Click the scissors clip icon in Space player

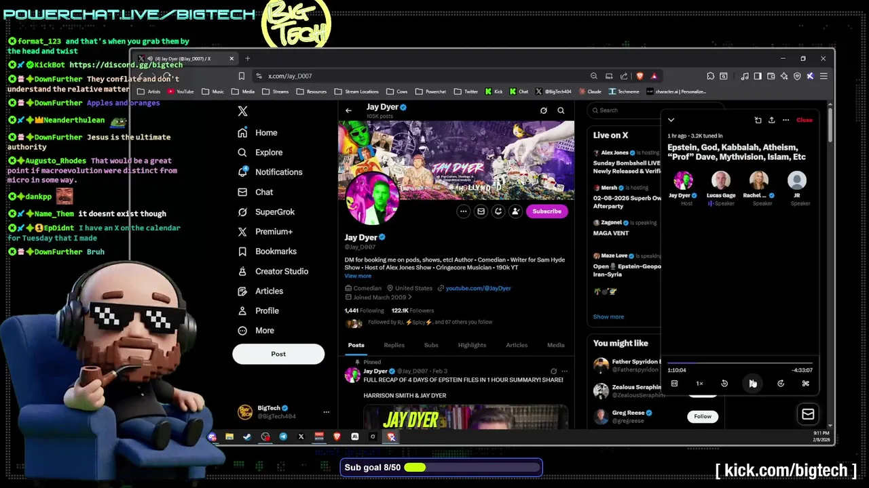click(x=805, y=384)
